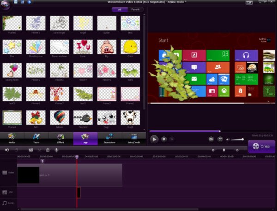Screen dimensions: 277x211
Task: Select the Star thumbnail
Action: click(12, 47)
